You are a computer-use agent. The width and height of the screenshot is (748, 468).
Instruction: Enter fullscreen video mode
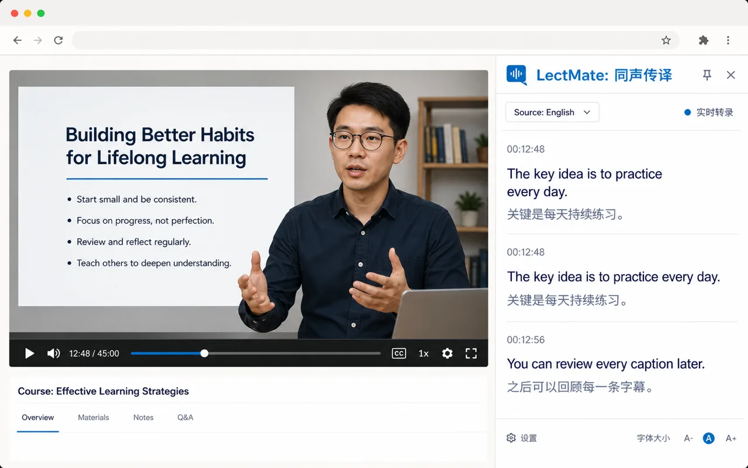[471, 353]
